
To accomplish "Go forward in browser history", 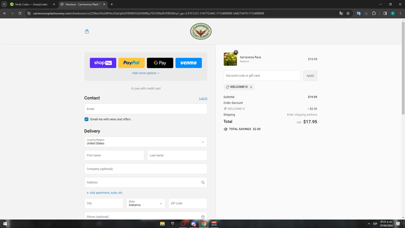I will pyautogui.click(x=12, y=13).
